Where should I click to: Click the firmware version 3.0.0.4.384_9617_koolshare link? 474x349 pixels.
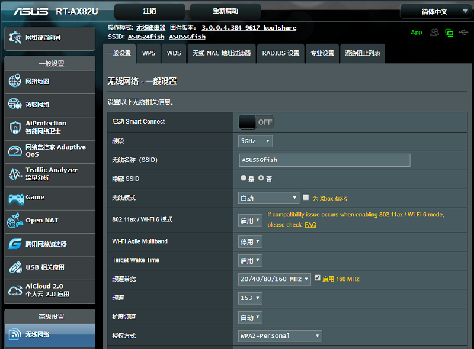pyautogui.click(x=249, y=28)
